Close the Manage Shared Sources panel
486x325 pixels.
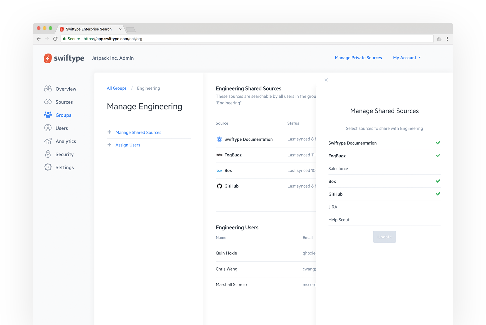326,80
